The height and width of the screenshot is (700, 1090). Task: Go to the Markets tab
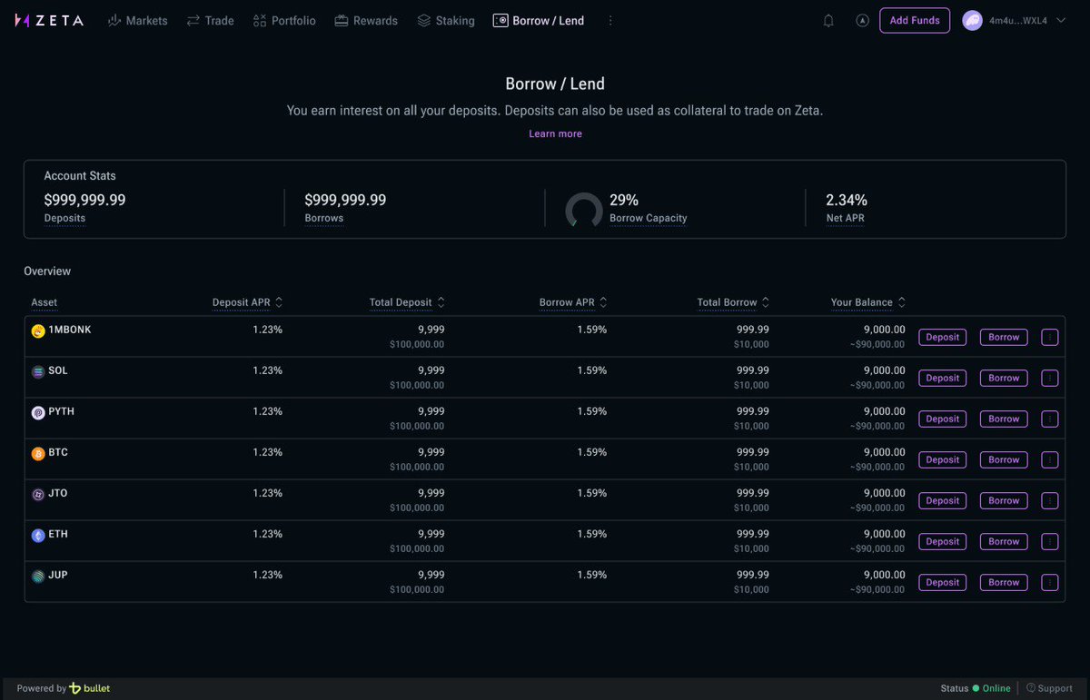coord(137,20)
